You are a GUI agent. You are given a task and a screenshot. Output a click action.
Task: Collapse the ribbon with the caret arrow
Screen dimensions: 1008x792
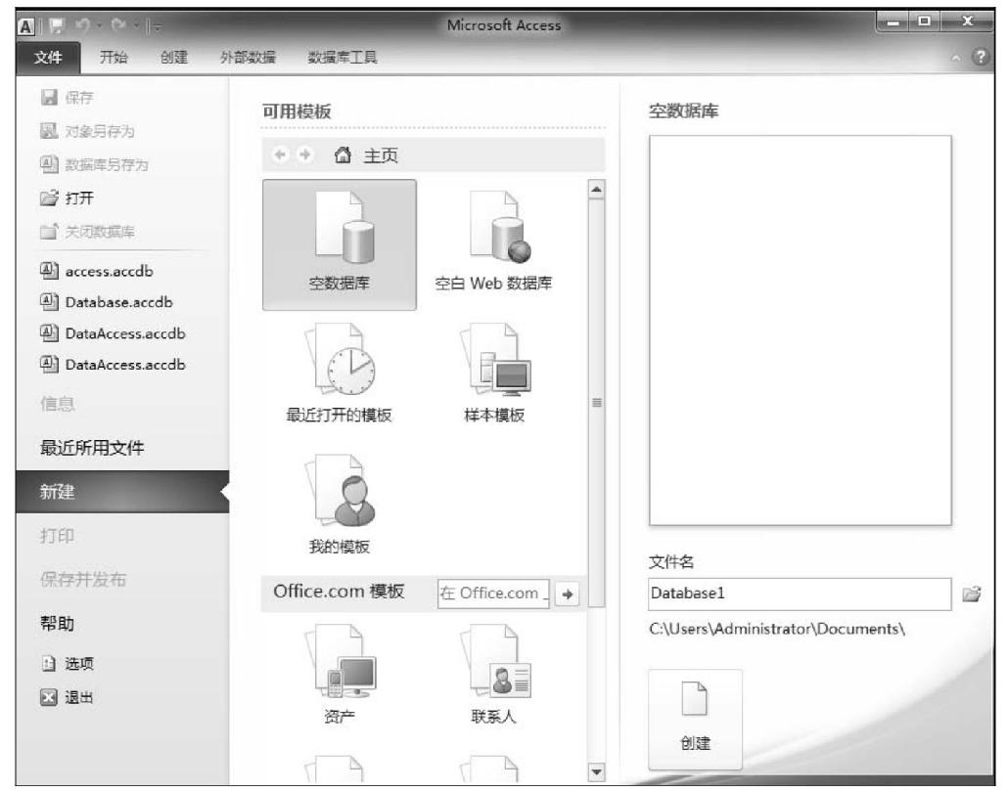pyautogui.click(x=956, y=58)
